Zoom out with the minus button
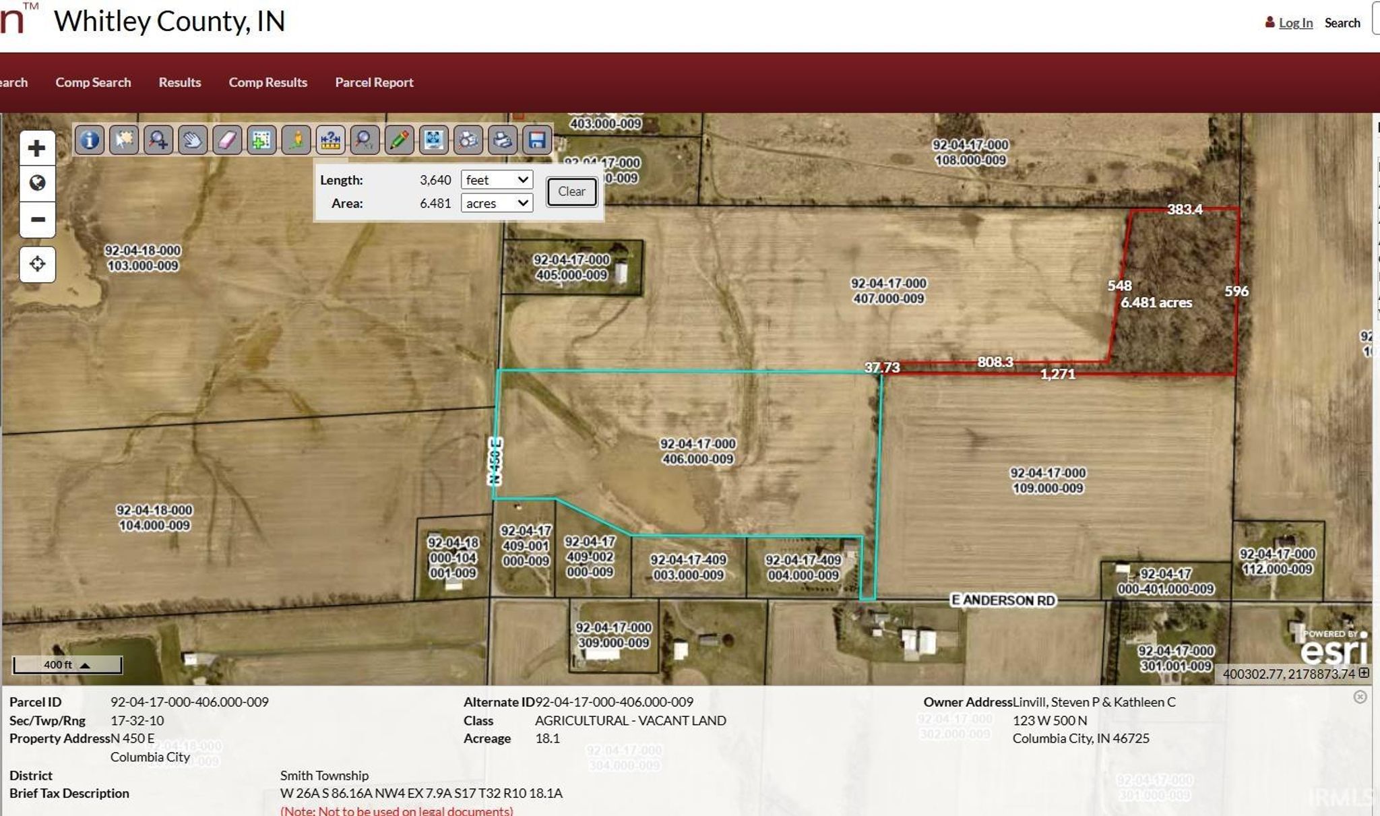 pyautogui.click(x=37, y=220)
